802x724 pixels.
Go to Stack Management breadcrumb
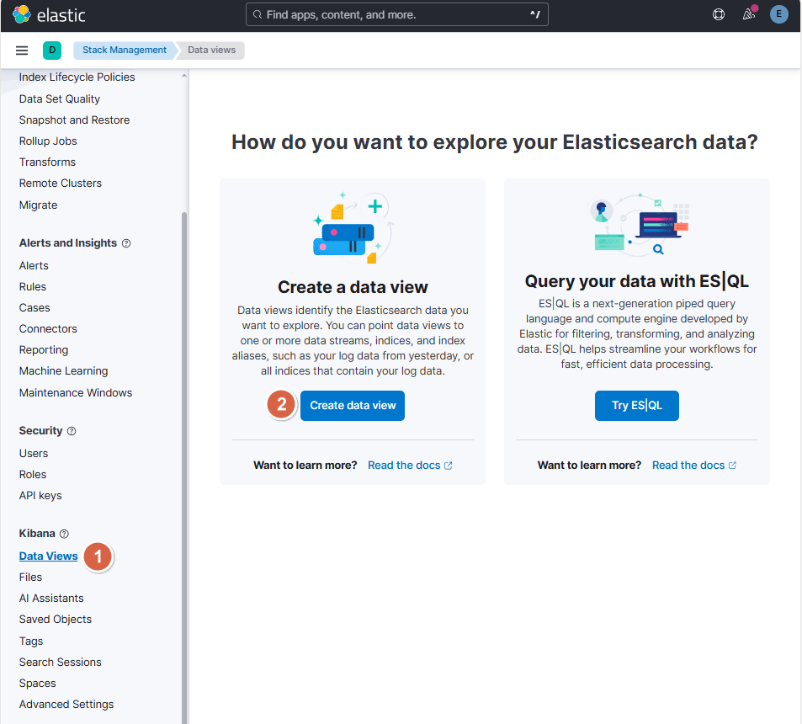pos(125,51)
